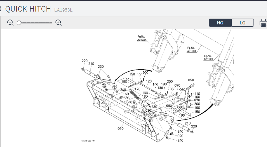Click part number 040 label
267x147 pixels.
click(x=129, y=102)
